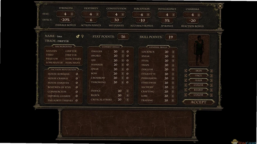Cycle Skin option with right arrow
This screenshot has width=257, height=144.
tap(211, 71)
